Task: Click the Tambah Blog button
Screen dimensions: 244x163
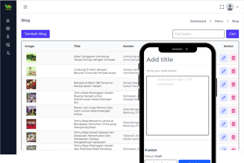Action: pyautogui.click(x=35, y=34)
